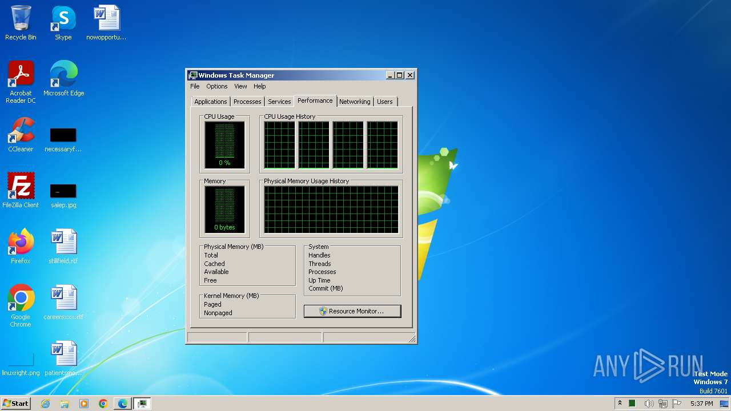
Task: Open Internet Explorer from the taskbar
Action: [46, 404]
